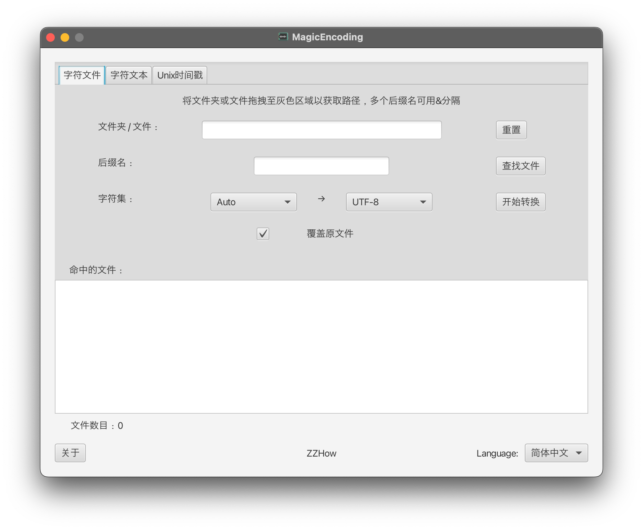
Task: Minimize window with the yellow button
Action: 65,37
